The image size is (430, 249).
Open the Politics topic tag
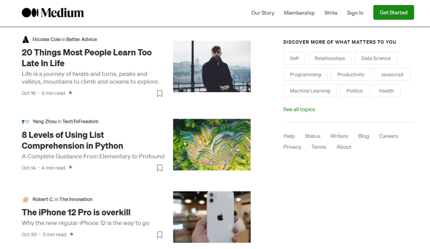354,91
